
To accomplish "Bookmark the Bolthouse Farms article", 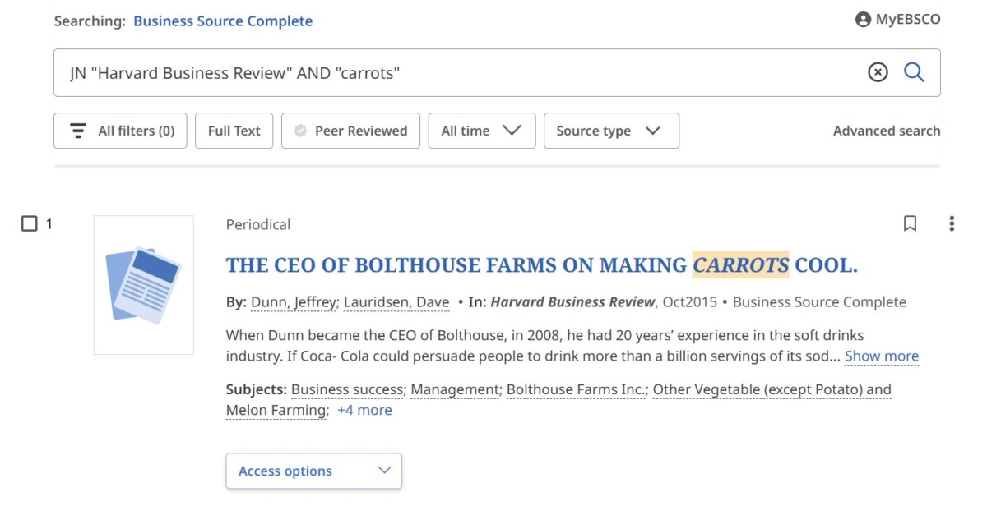I will [x=910, y=223].
